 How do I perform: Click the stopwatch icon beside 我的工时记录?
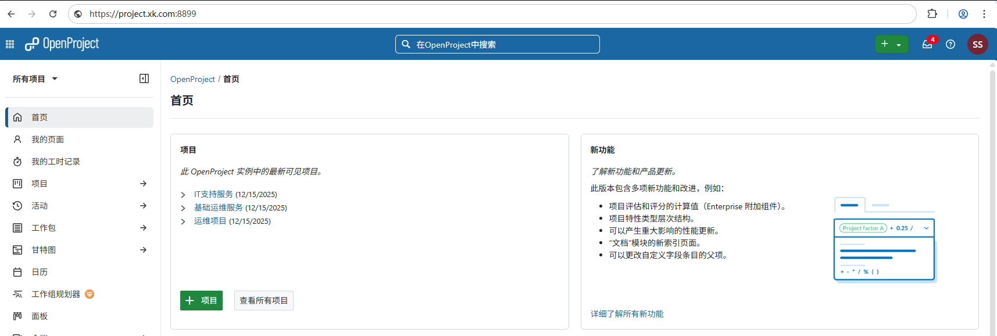[17, 162]
